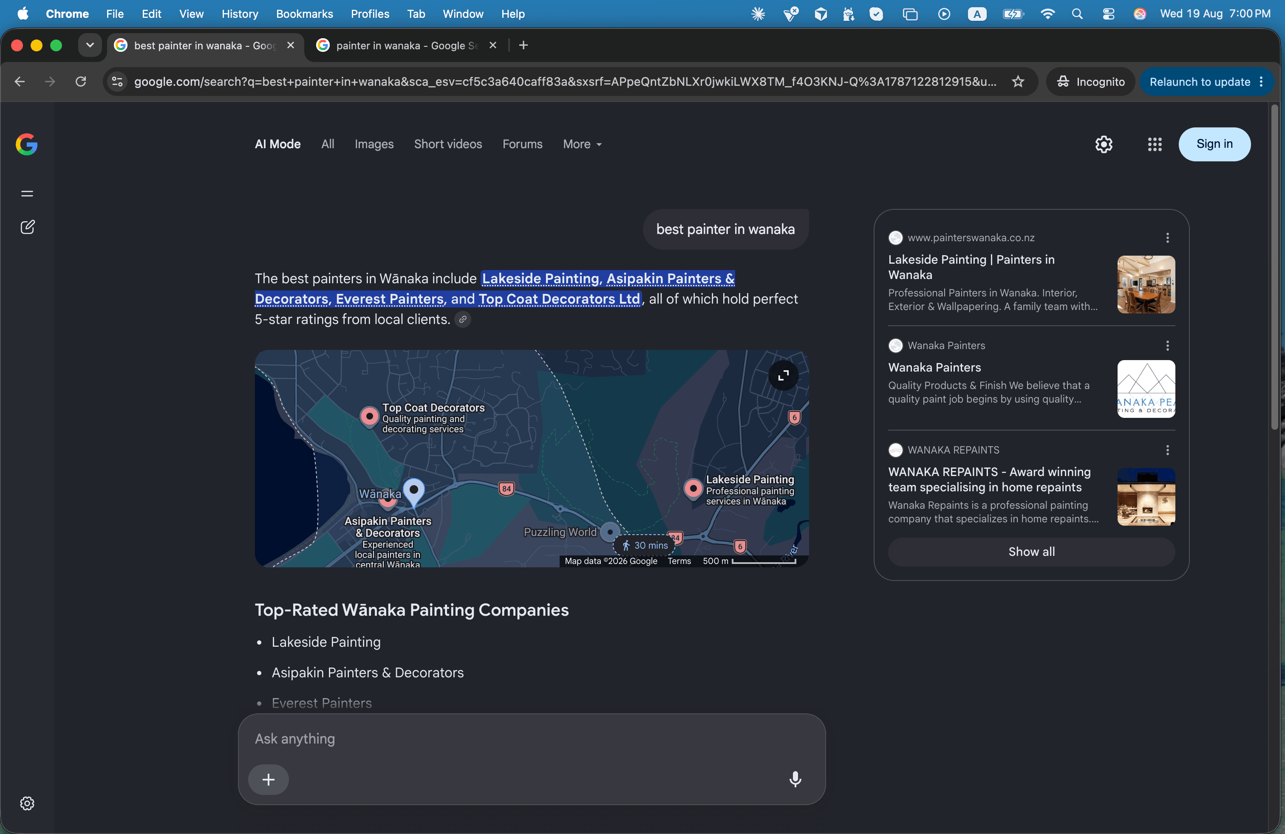Open the Lakeside Painting highlighted link

[541, 279]
